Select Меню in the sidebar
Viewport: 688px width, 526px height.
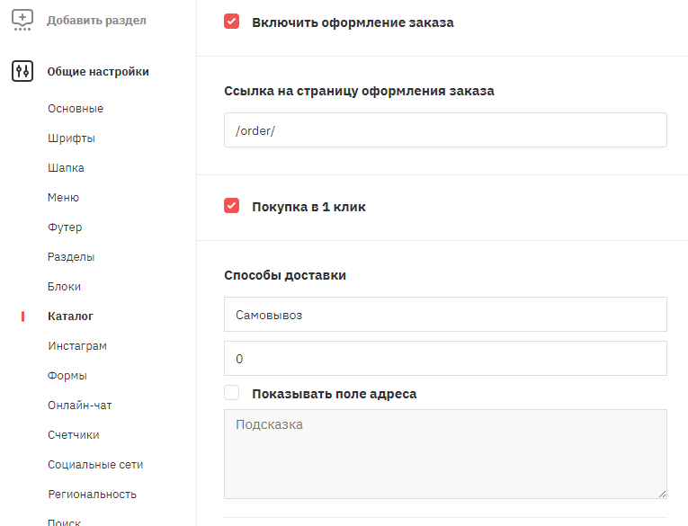click(x=63, y=198)
